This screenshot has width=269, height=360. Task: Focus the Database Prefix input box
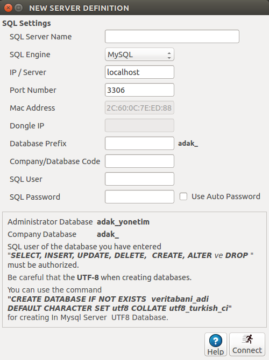pos(139,143)
